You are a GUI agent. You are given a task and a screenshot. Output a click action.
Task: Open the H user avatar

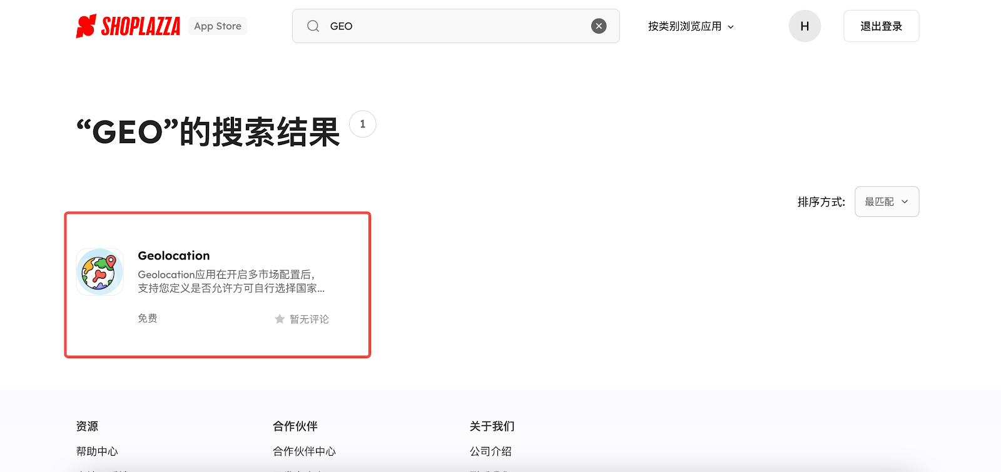(x=805, y=26)
